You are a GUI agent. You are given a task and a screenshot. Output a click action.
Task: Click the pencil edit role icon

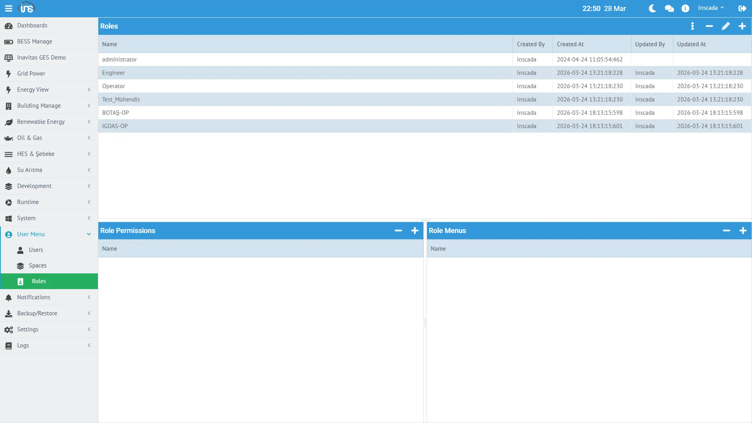pos(725,26)
